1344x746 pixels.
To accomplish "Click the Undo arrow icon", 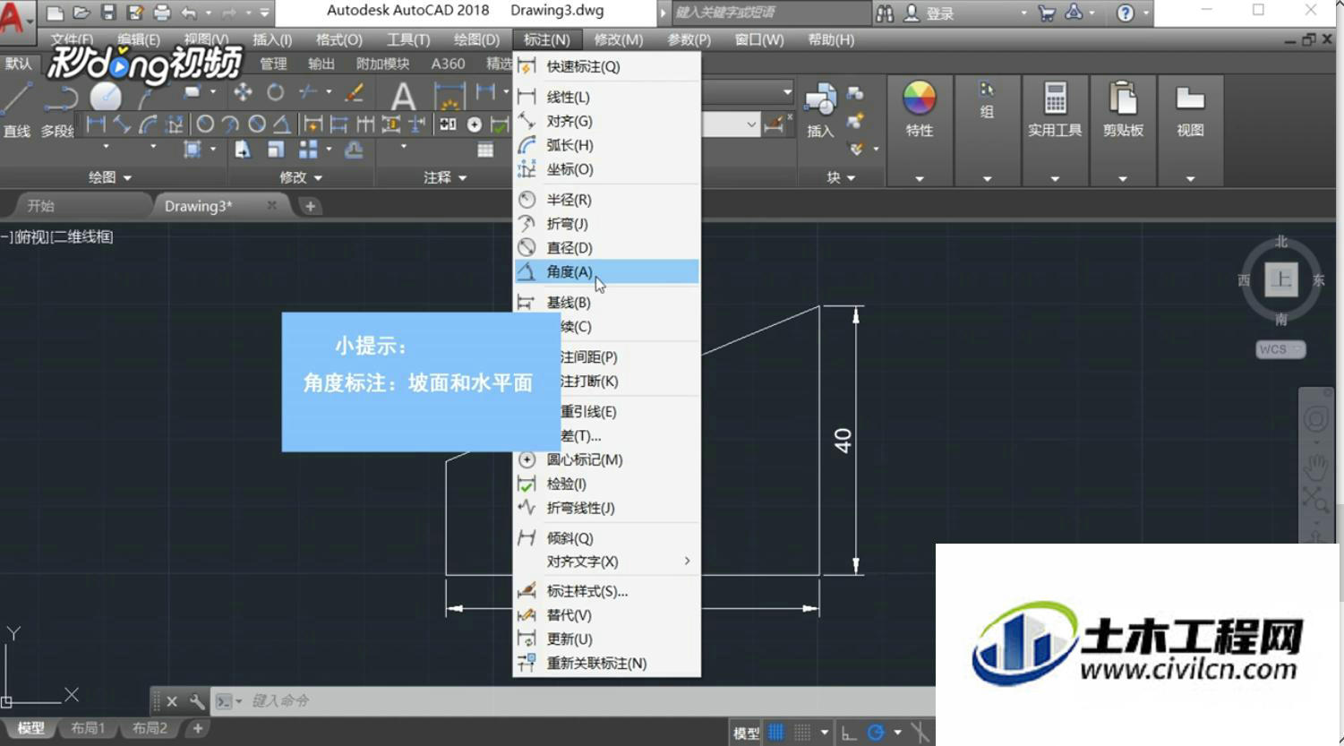I will (189, 13).
